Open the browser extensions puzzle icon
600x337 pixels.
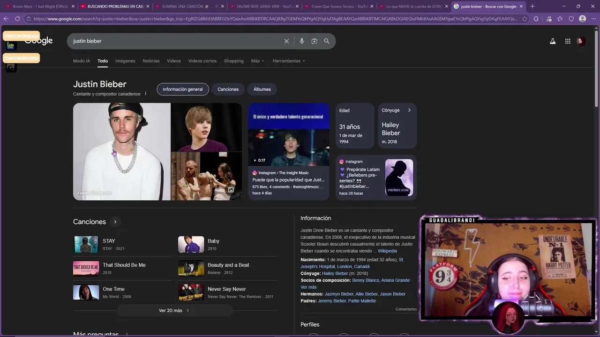point(537,19)
